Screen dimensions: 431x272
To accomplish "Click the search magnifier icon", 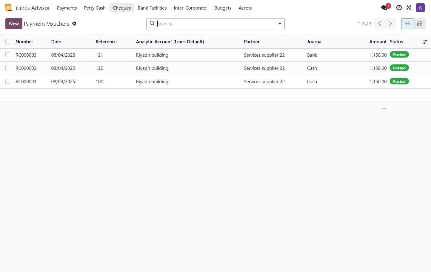I will [x=152, y=23].
